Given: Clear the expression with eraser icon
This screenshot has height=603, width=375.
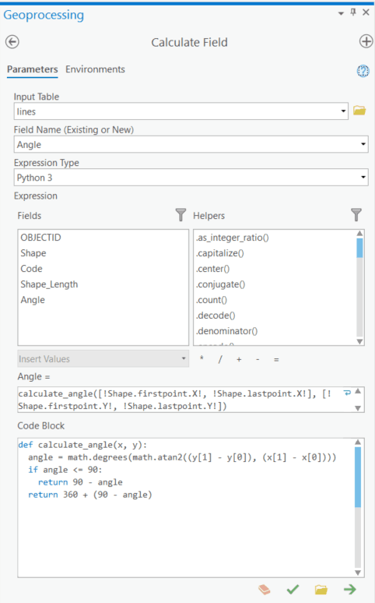Looking at the screenshot, I should point(265,589).
